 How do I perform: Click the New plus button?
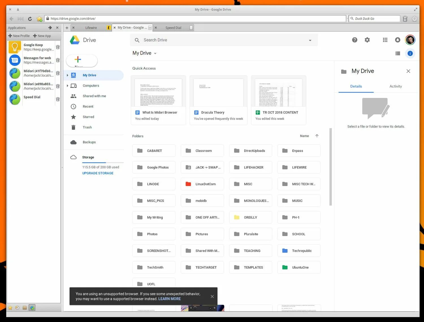pyautogui.click(x=82, y=60)
